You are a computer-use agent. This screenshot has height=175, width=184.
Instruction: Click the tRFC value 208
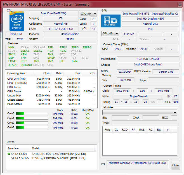point(176,102)
